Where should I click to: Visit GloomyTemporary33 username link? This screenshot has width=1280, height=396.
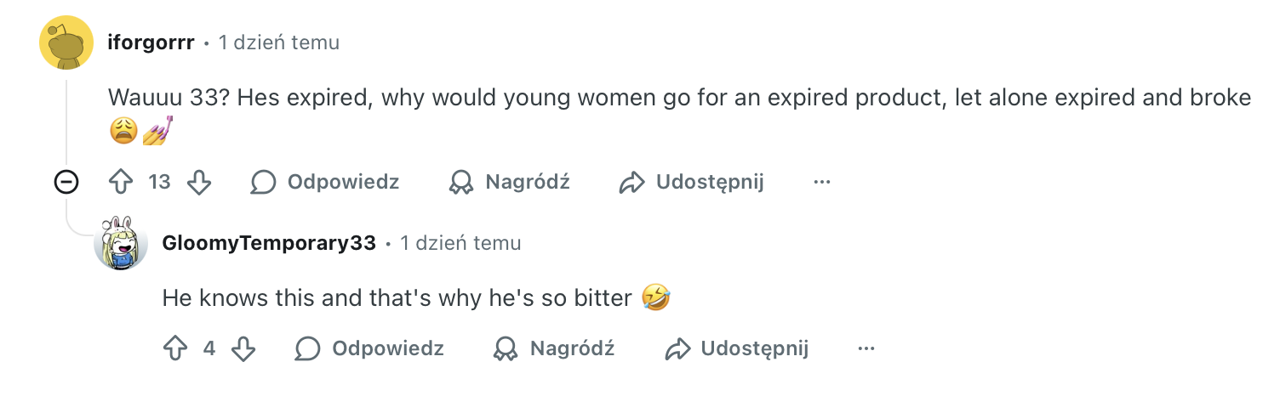(269, 243)
